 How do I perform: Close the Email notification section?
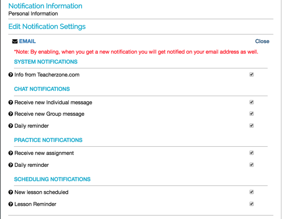click(262, 41)
